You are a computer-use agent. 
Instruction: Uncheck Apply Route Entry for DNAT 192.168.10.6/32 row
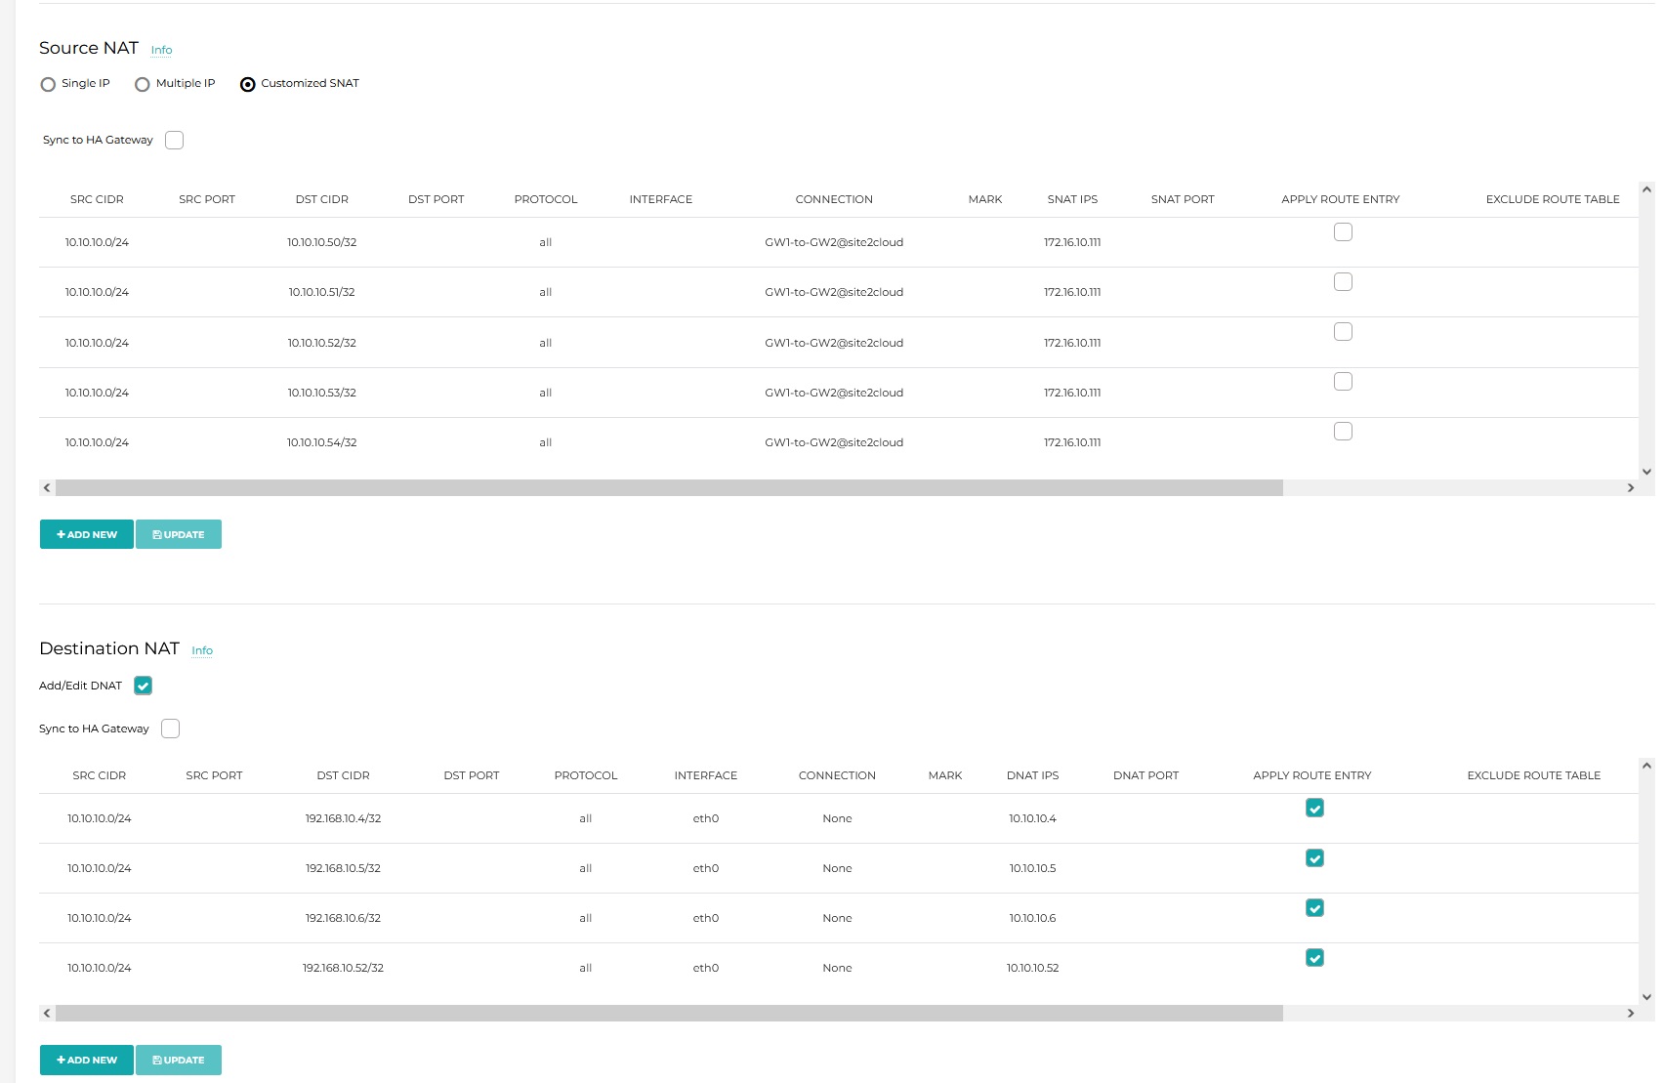1315,908
